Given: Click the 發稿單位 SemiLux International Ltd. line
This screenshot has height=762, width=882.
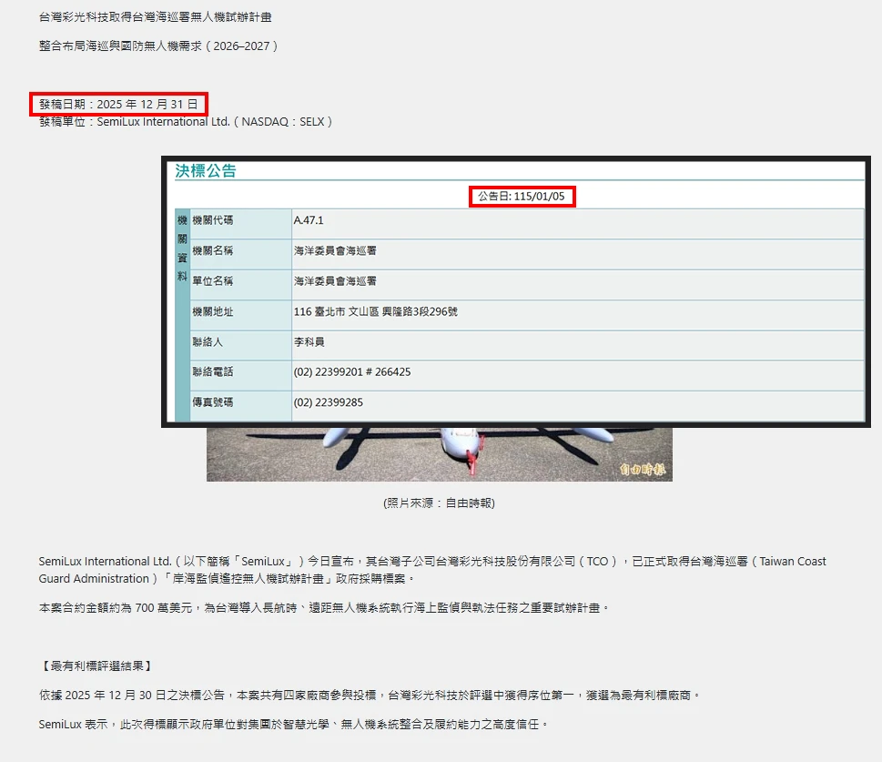Looking at the screenshot, I should (x=186, y=122).
